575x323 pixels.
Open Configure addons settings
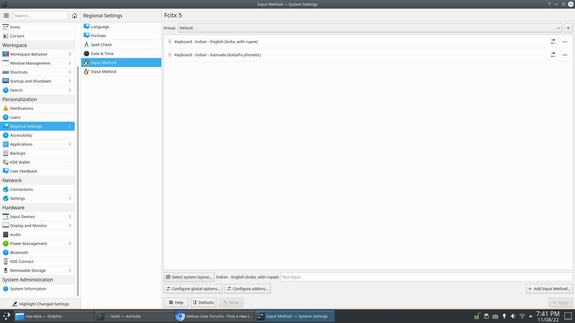click(248, 289)
